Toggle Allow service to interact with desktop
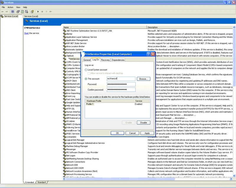The height and width of the screenshot is (188, 236). coord(89,73)
